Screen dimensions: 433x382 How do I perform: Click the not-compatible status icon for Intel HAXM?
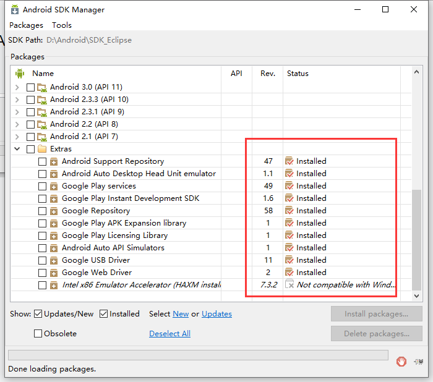click(289, 284)
